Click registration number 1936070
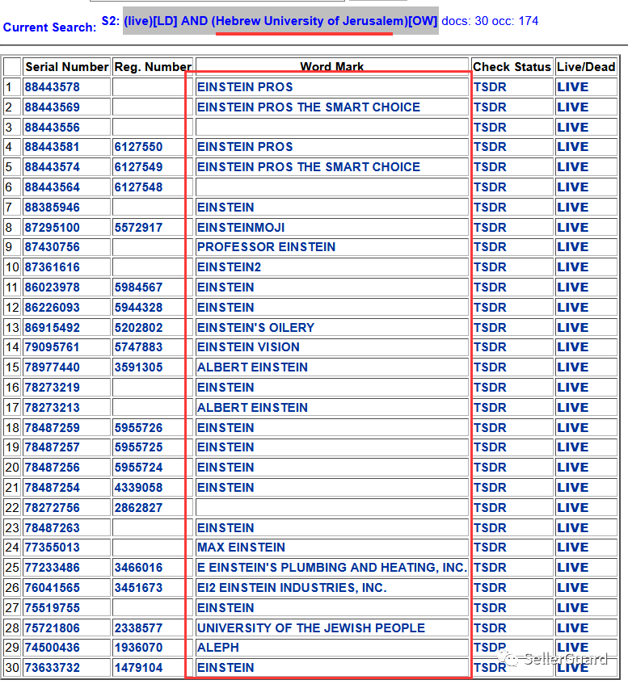The image size is (628, 684). click(138, 648)
